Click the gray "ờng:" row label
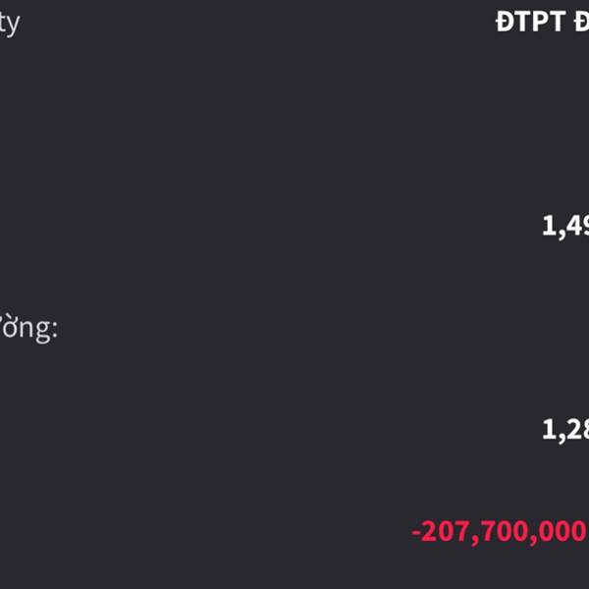This screenshot has width=589, height=589. 28,328
